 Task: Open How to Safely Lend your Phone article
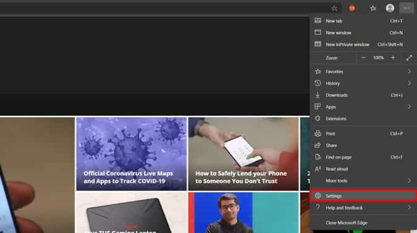pos(241,178)
